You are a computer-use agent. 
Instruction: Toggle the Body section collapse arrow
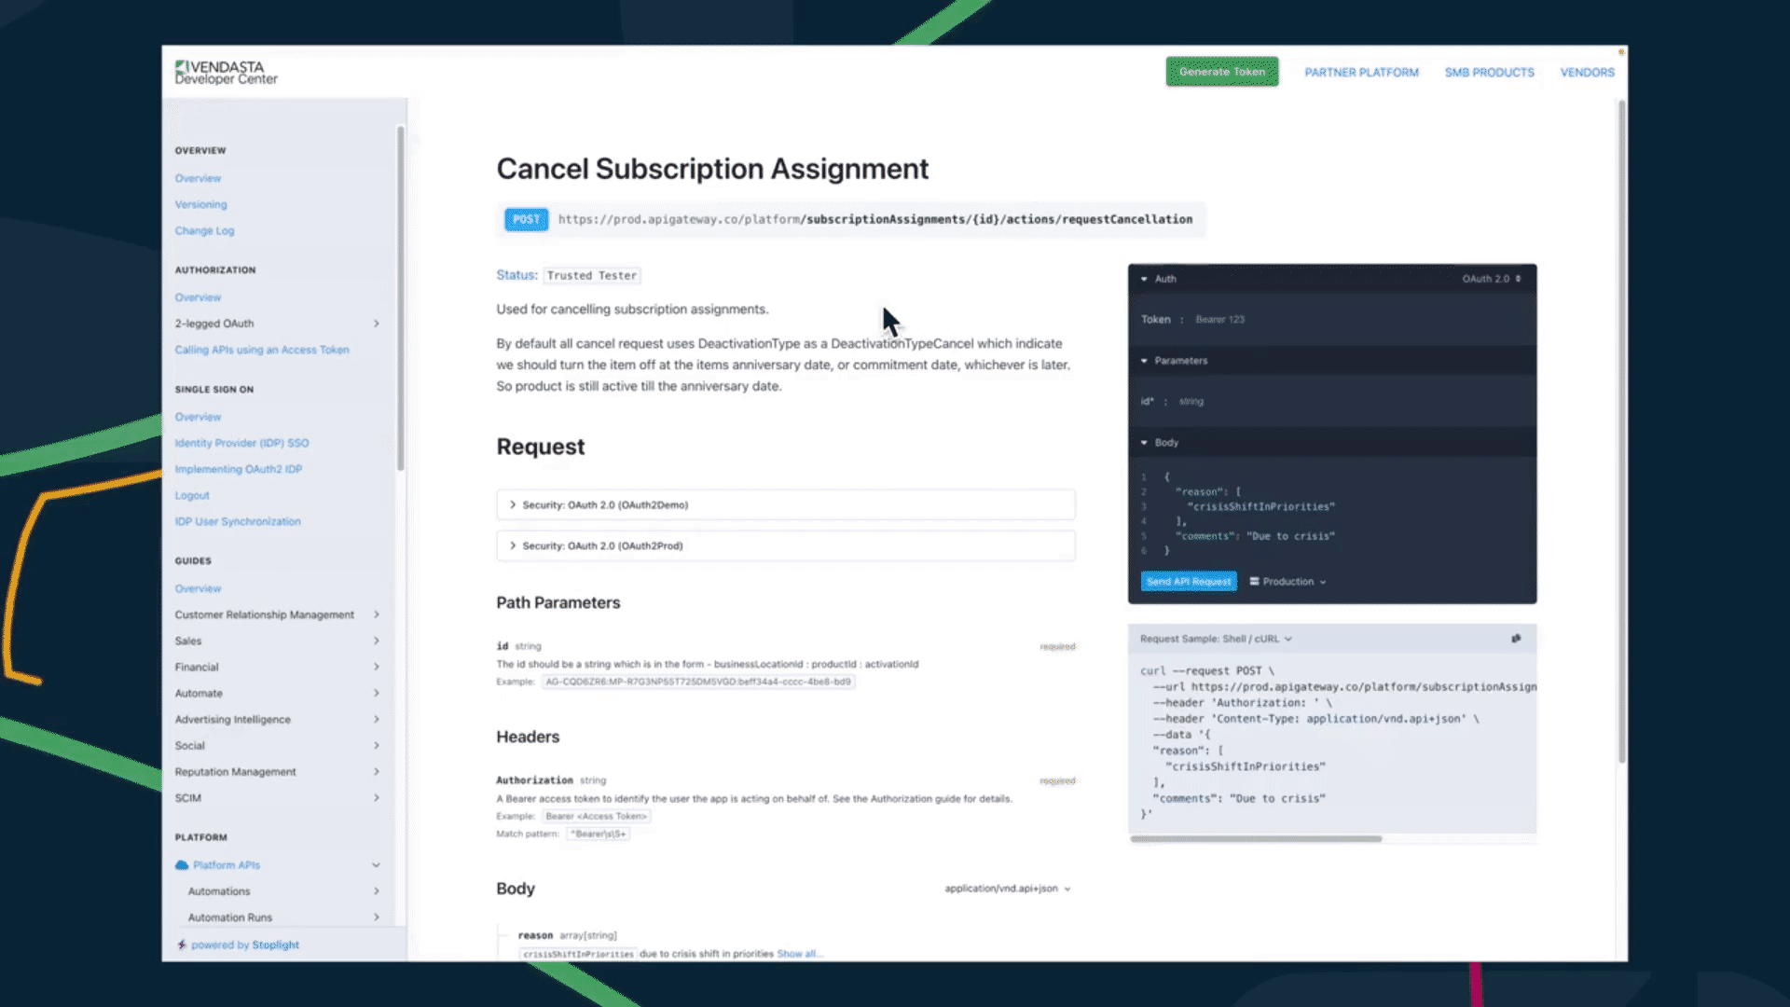coord(1143,441)
